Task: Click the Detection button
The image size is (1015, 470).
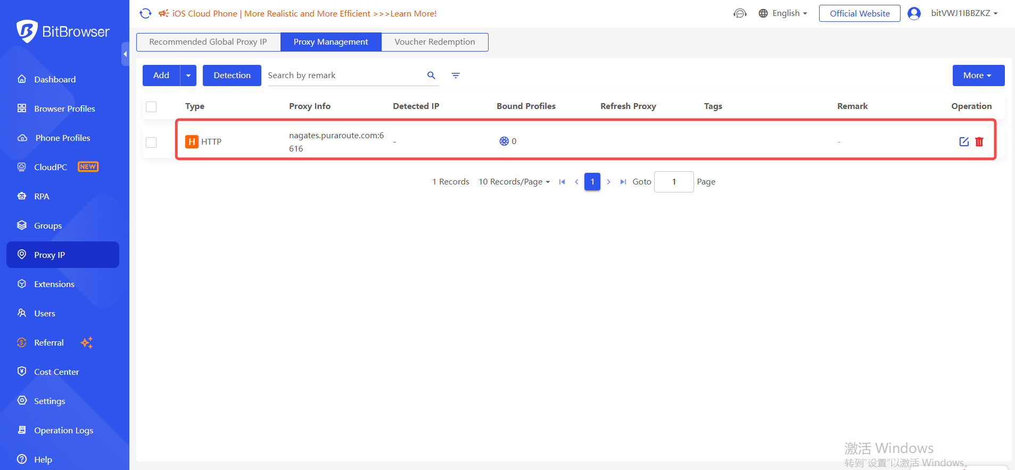Action: 232,75
